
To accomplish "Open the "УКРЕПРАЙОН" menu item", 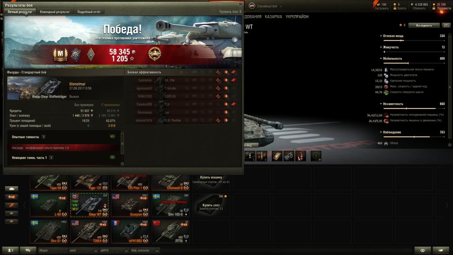I will tap(297, 17).
